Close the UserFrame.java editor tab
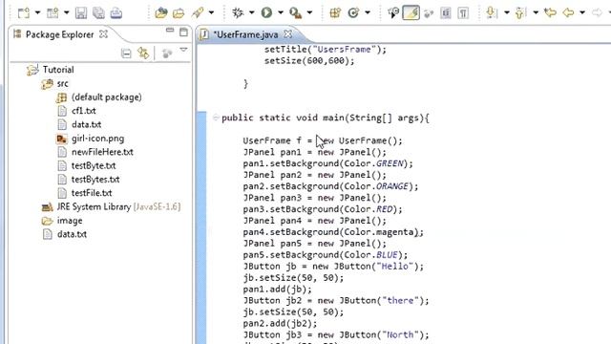Image resolution: width=611 pixels, height=344 pixels. pos(287,34)
